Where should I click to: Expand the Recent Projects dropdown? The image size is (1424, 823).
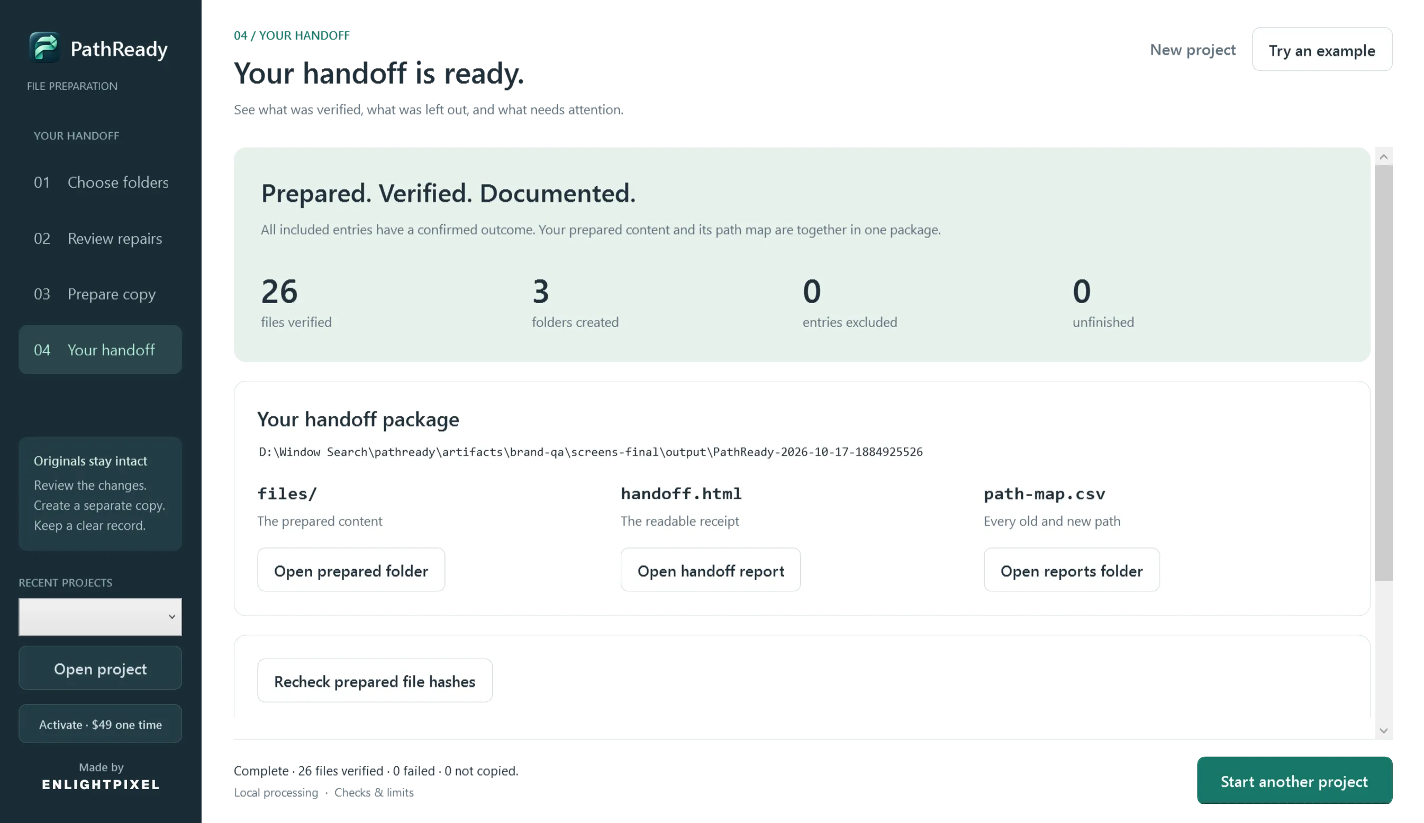click(100, 617)
